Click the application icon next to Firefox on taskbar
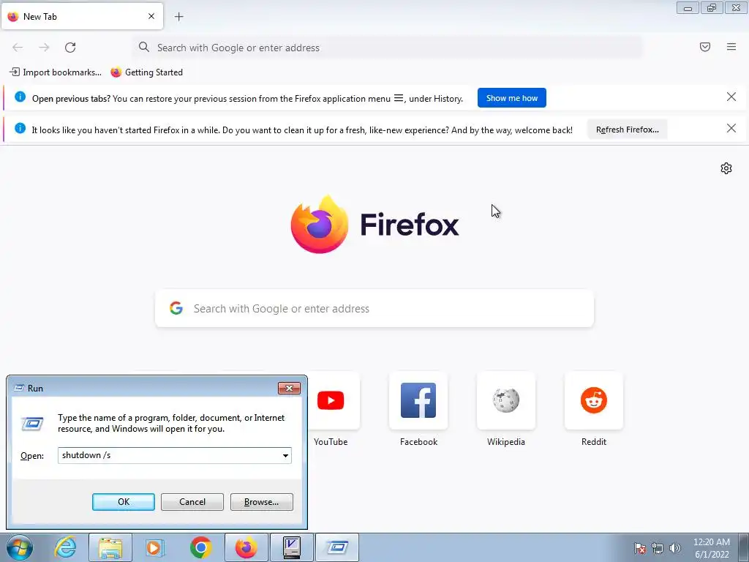 click(291, 547)
